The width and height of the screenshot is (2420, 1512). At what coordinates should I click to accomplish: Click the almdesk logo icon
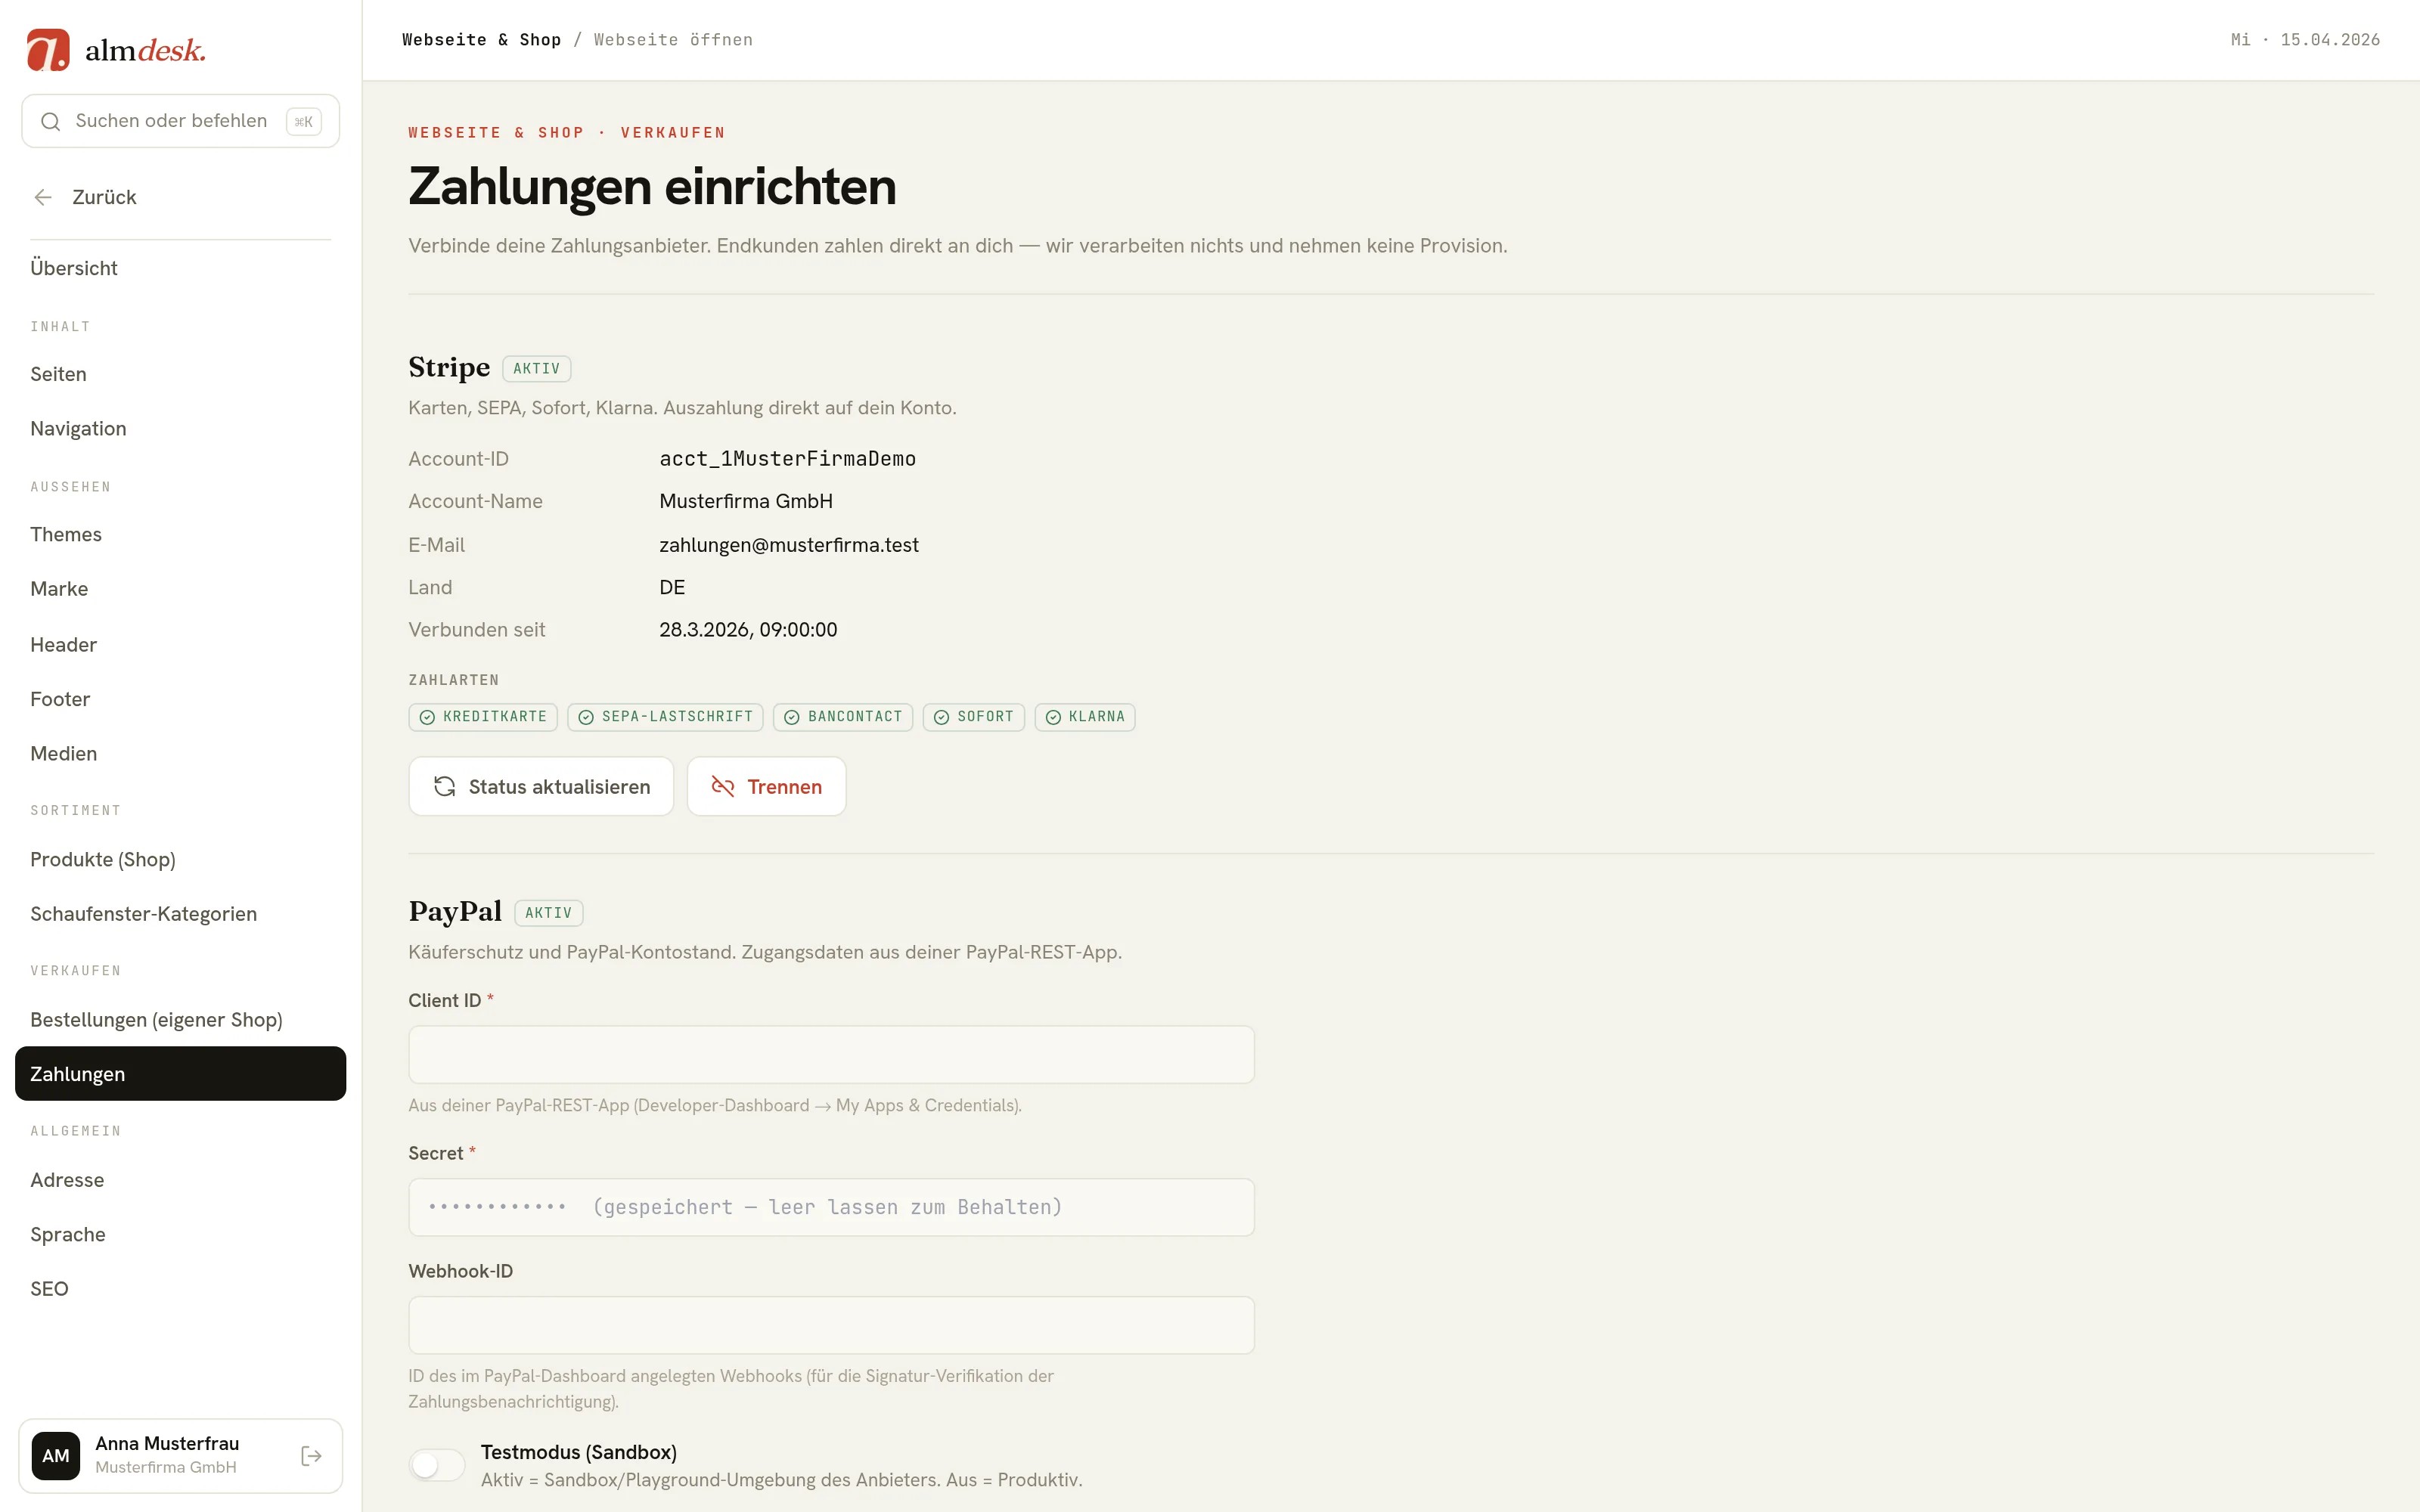tap(48, 50)
